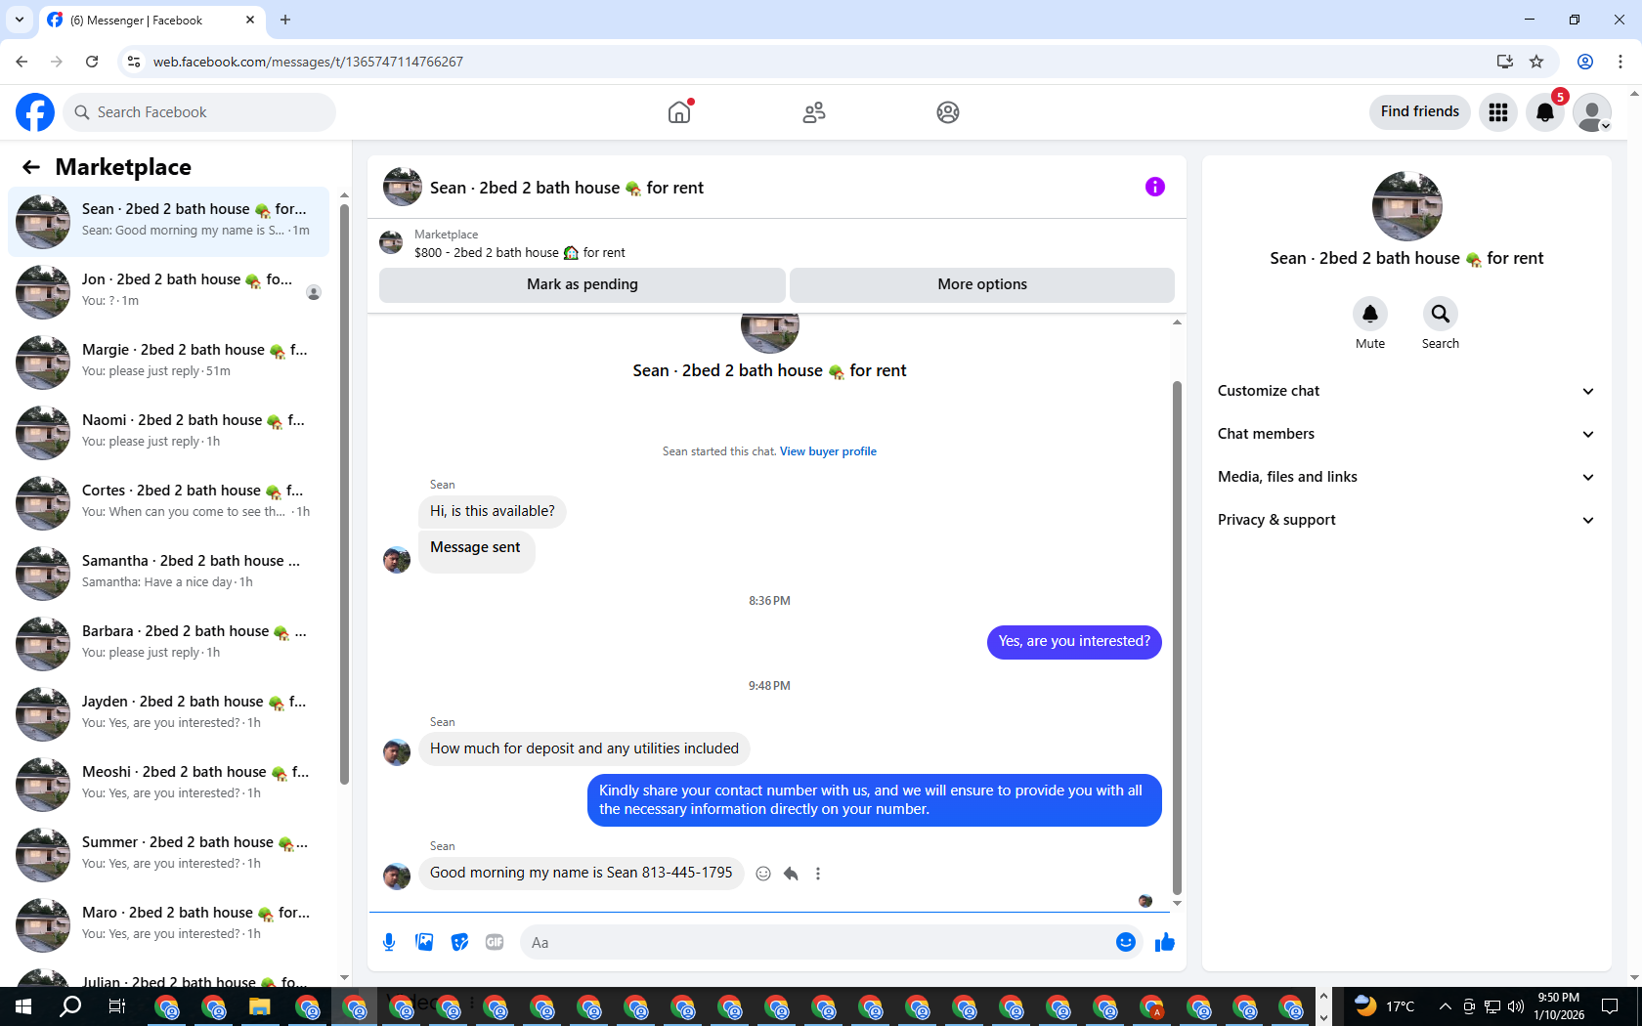Image resolution: width=1642 pixels, height=1026 pixels.
Task: Open a new browser tab
Action: [x=285, y=20]
